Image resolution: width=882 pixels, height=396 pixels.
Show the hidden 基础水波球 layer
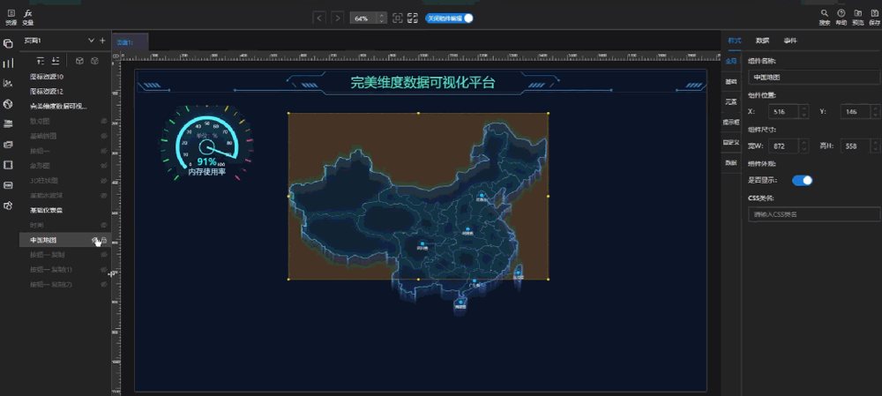[x=103, y=195]
